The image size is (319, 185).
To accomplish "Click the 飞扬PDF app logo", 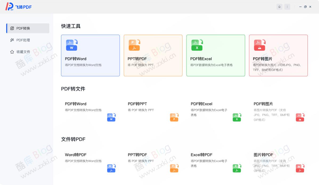I will (x=18, y=7).
